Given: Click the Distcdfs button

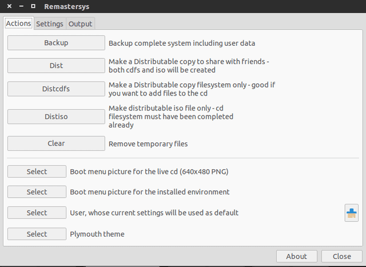Looking at the screenshot, I should click(56, 89).
